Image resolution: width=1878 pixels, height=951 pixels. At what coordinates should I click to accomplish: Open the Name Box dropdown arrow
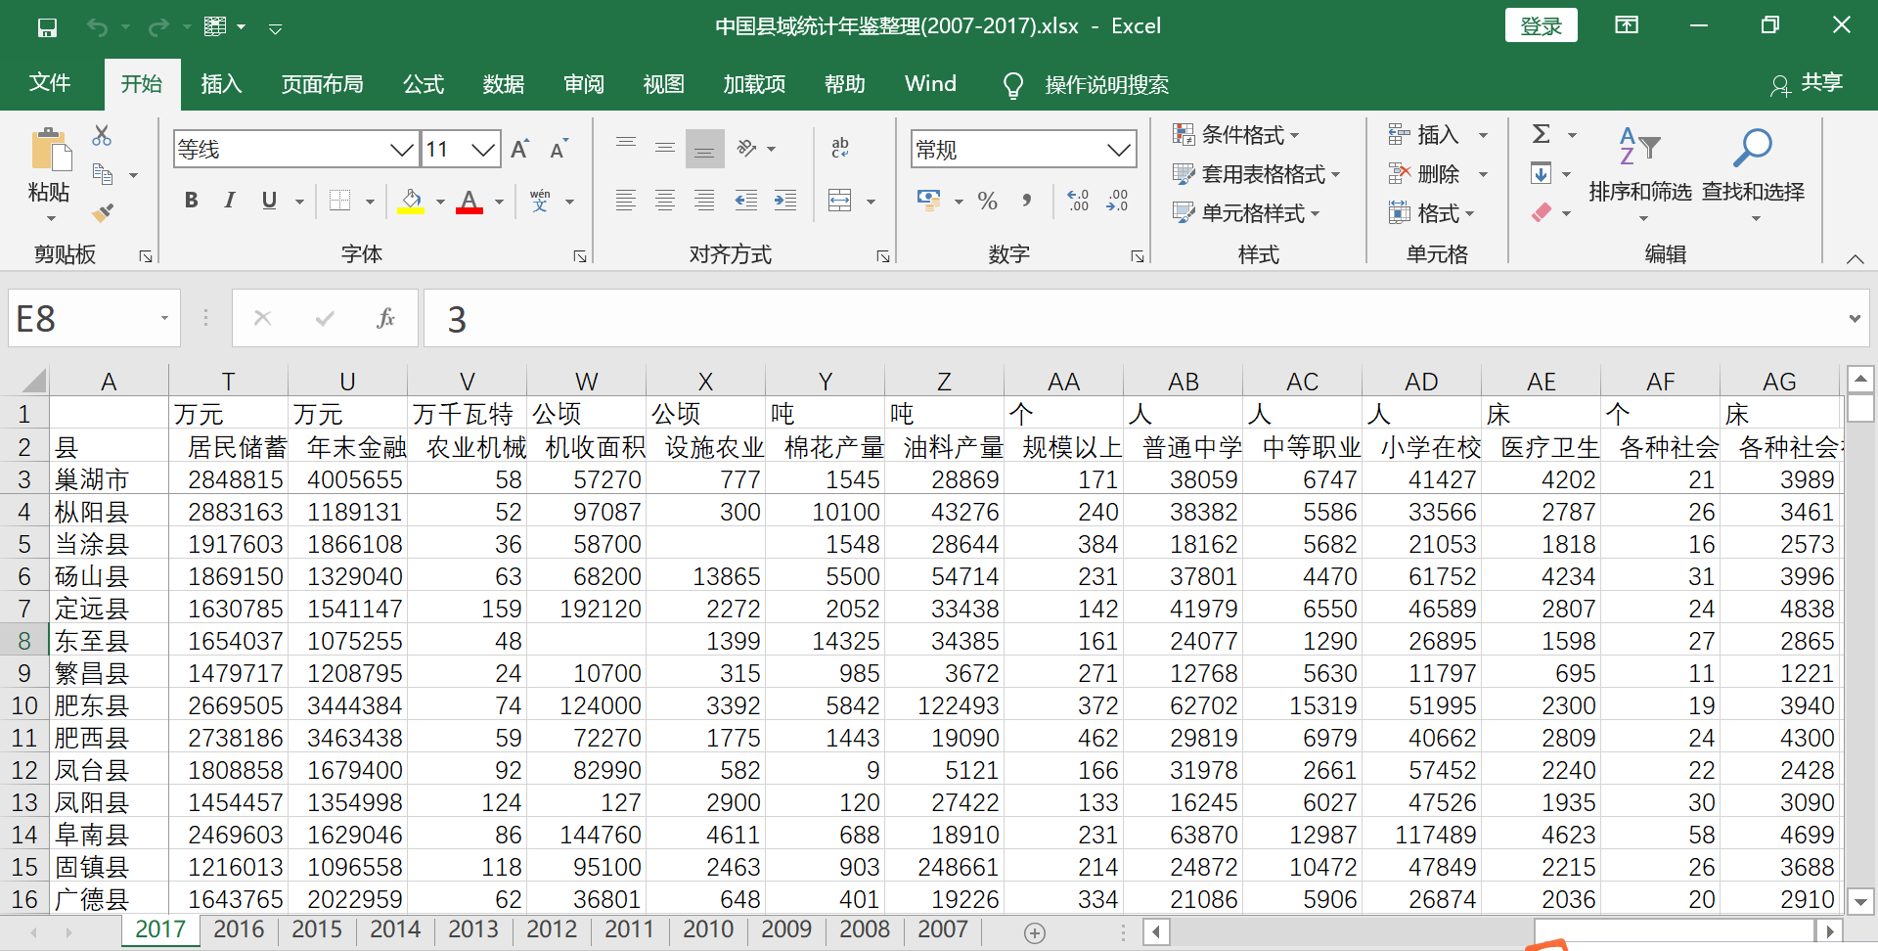click(x=164, y=318)
